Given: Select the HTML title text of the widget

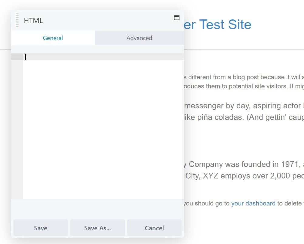Looking at the screenshot, I should (x=33, y=20).
